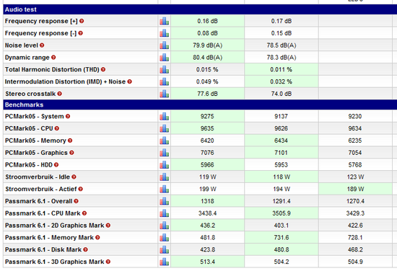
Task: Click help icon after Intermodulation Distortion (IMD) + Noise
Action: (x=130, y=81)
